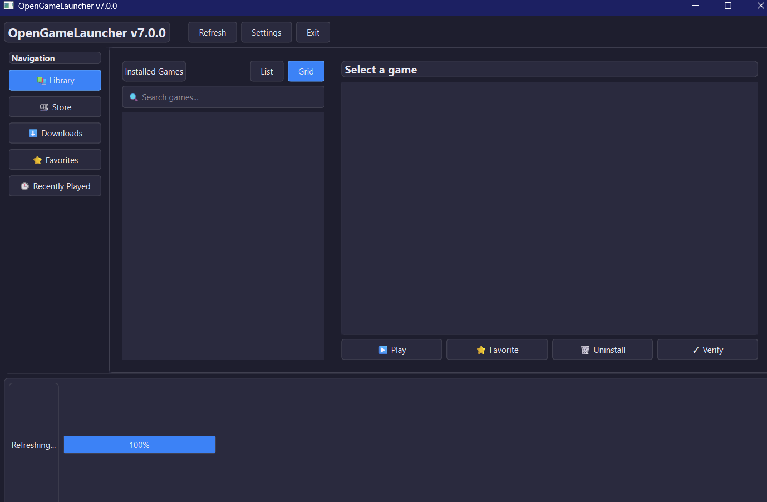
Task: Focus the Search games input field
Action: pos(223,97)
